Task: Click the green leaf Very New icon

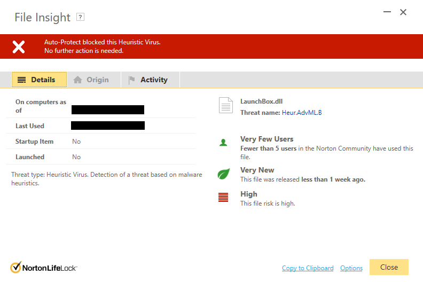Action: click(x=224, y=174)
